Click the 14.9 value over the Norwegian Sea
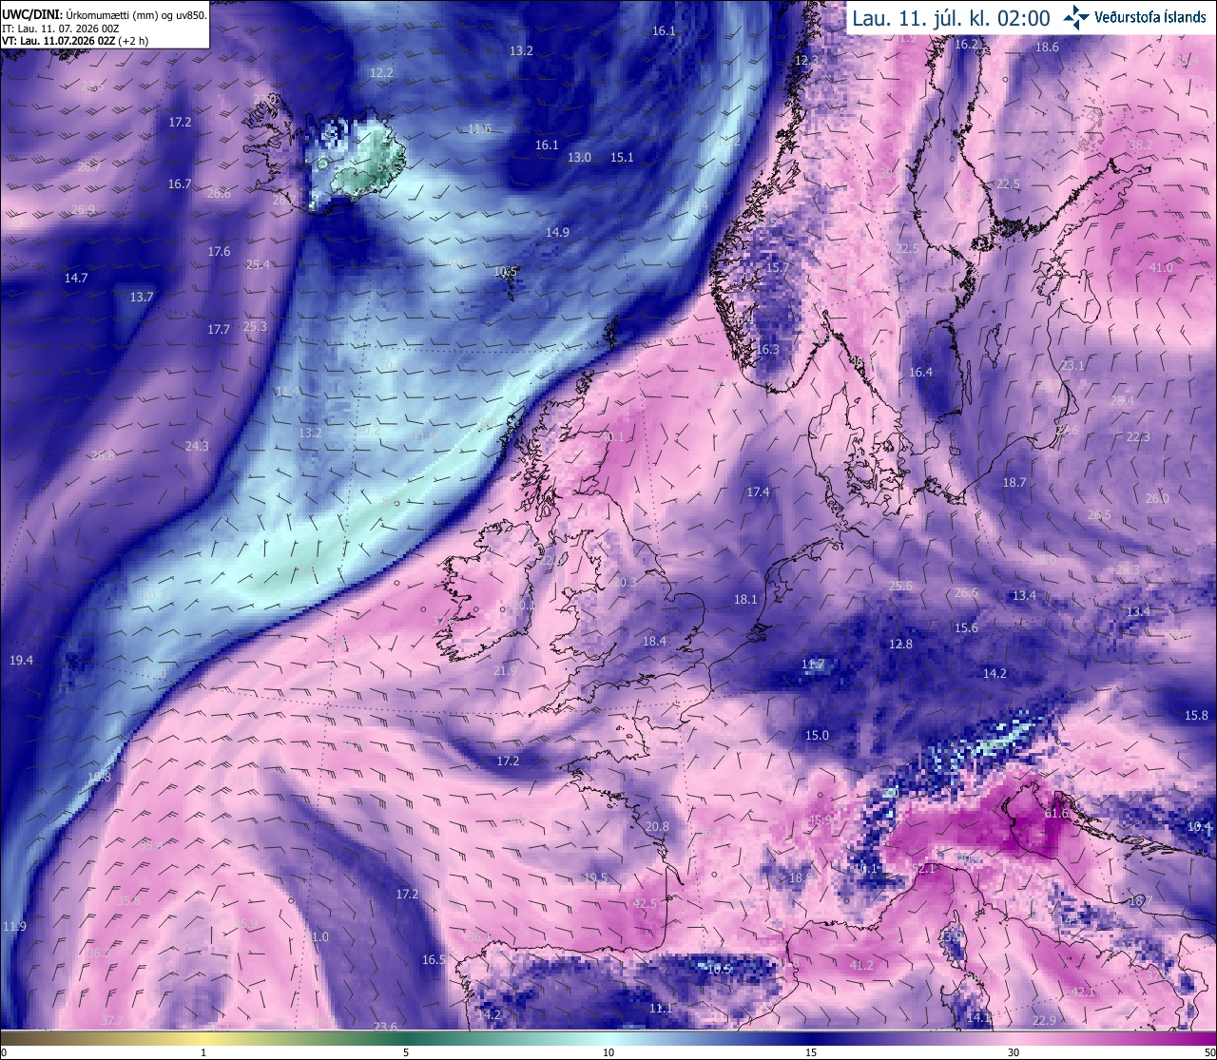The height and width of the screenshot is (1060, 1217). (557, 233)
